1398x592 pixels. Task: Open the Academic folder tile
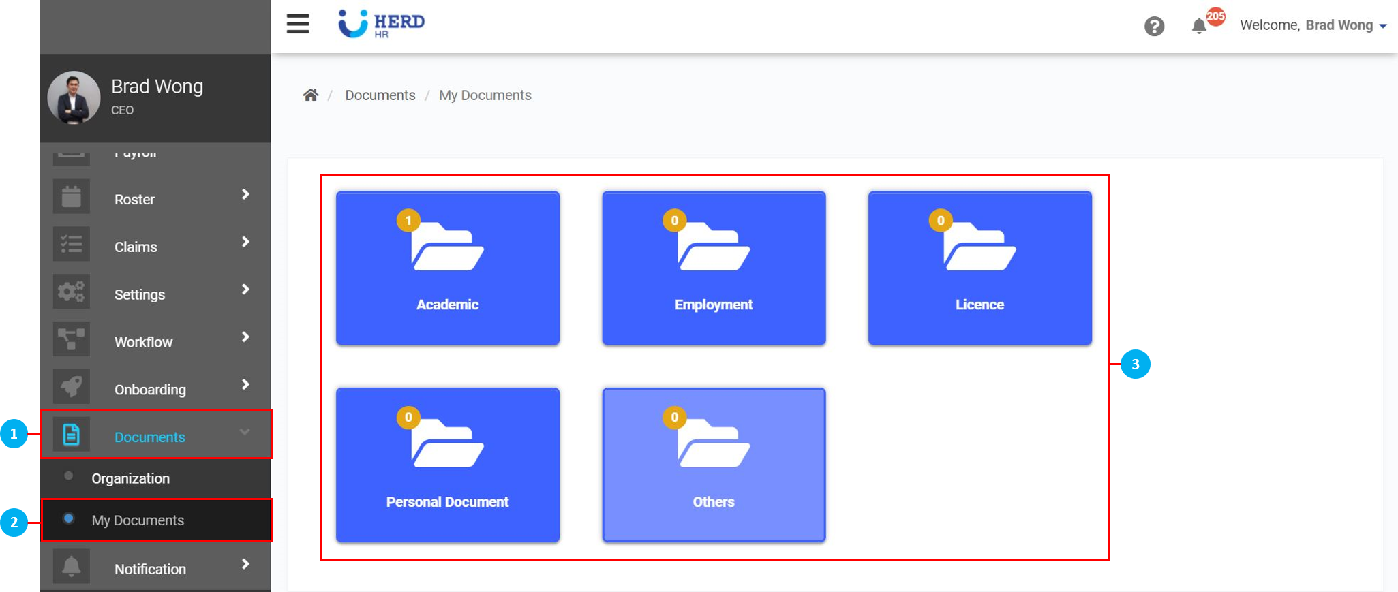pos(448,268)
